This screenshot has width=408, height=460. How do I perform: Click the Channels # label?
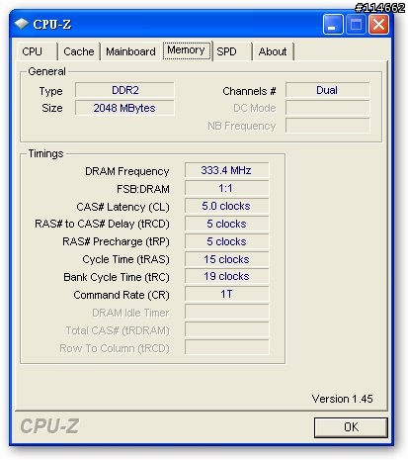tap(249, 91)
